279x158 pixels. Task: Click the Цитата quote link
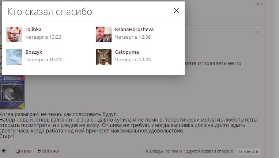(x=23, y=151)
